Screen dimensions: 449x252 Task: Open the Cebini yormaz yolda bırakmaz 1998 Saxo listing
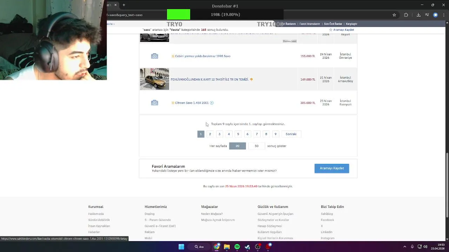coord(203,56)
